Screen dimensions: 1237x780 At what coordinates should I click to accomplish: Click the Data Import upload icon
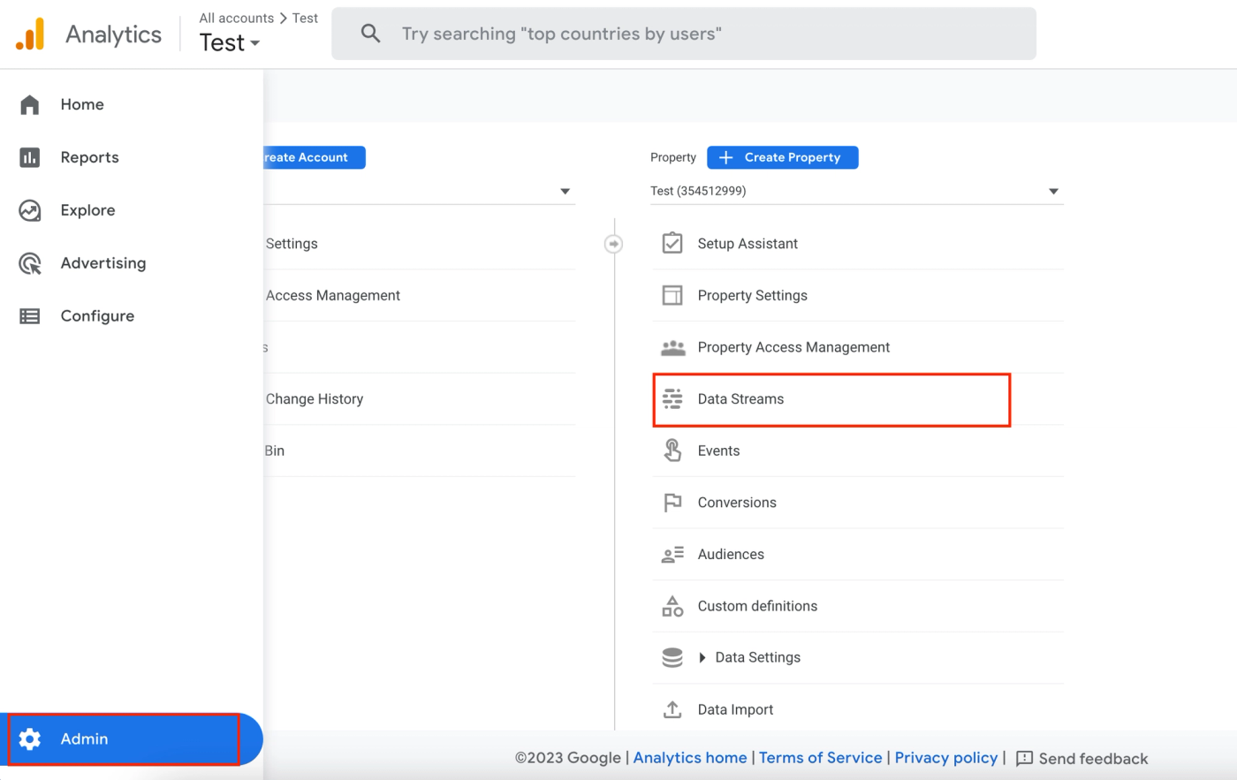coord(672,709)
